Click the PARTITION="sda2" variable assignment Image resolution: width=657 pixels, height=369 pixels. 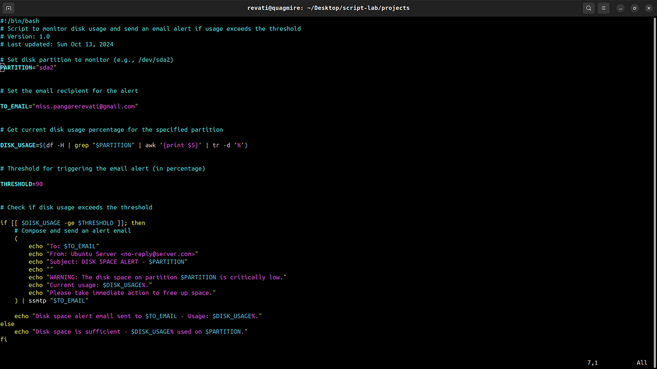28,67
